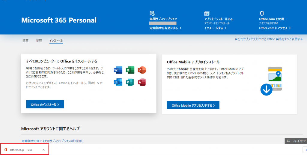Click 年間サブスクリプション text in header
The height and width of the screenshot is (155, 307).
pos(163,19)
